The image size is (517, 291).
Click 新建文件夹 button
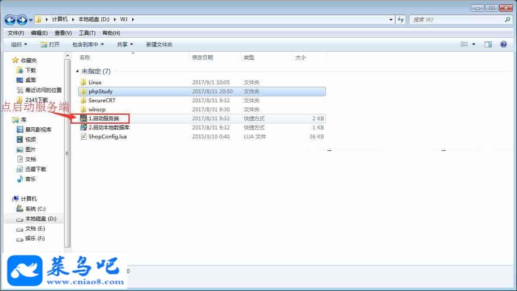[x=159, y=45]
